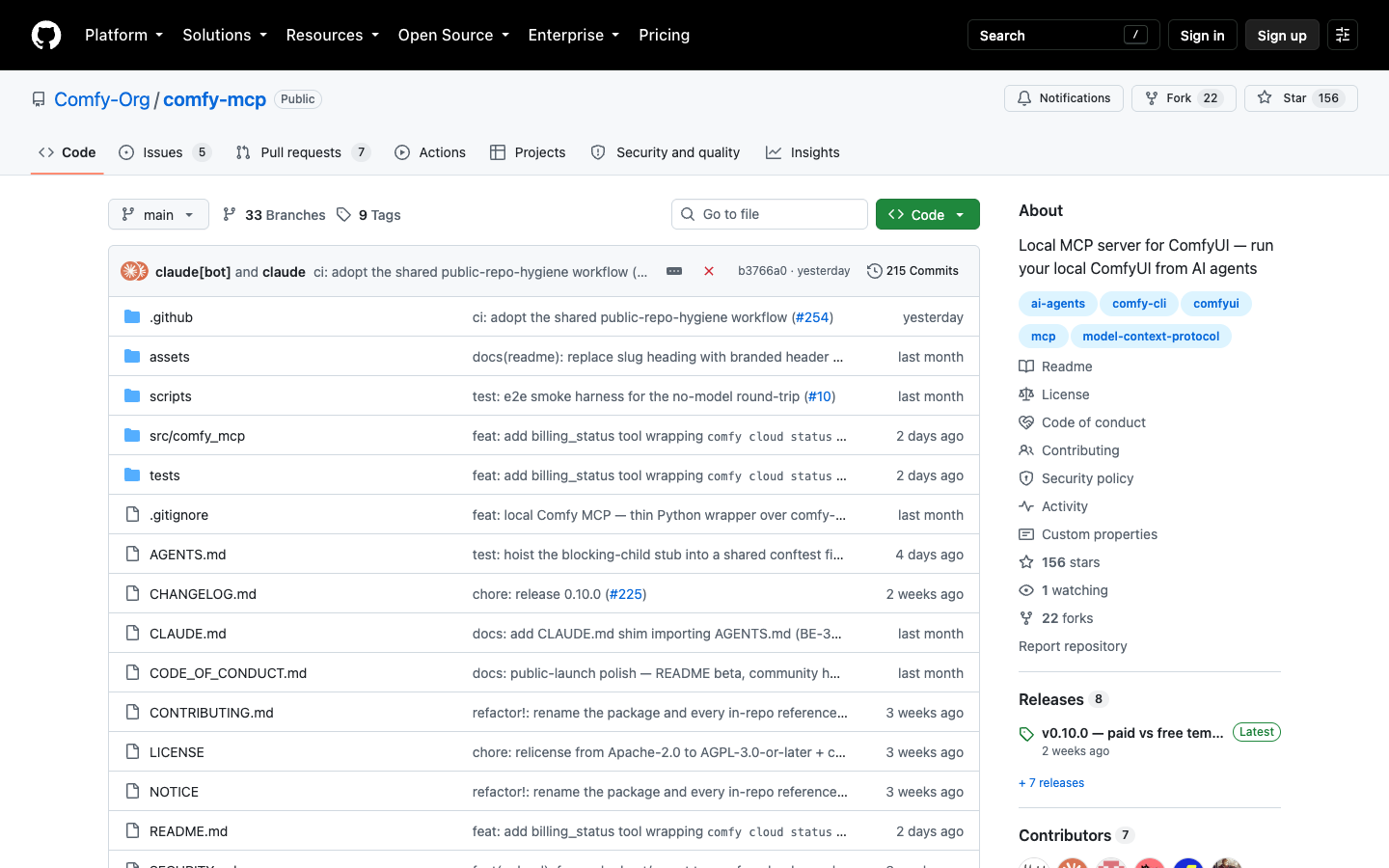Image resolution: width=1389 pixels, height=868 pixels.
Task: Expand the green Code dropdown
Action: [x=927, y=214]
